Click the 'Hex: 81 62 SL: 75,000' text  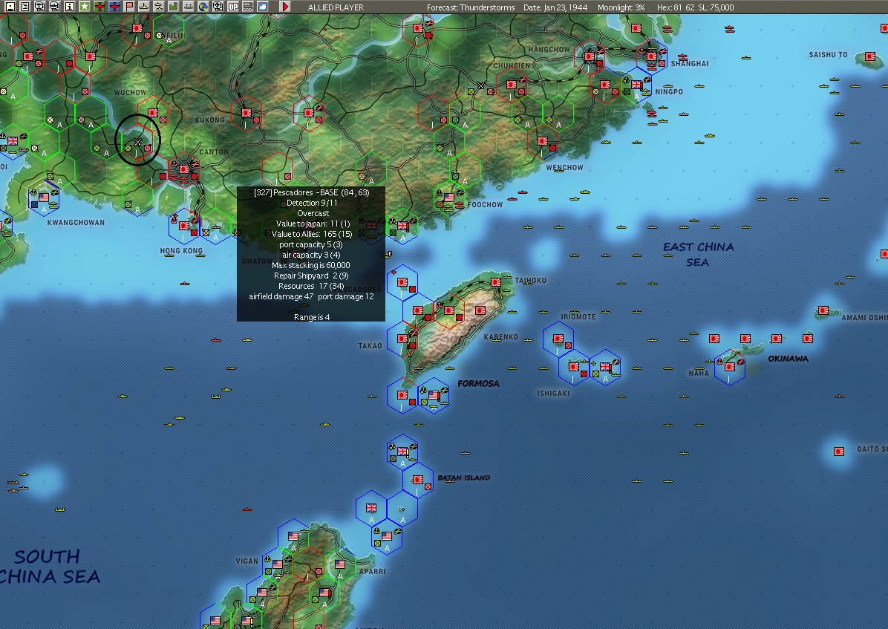click(x=696, y=7)
